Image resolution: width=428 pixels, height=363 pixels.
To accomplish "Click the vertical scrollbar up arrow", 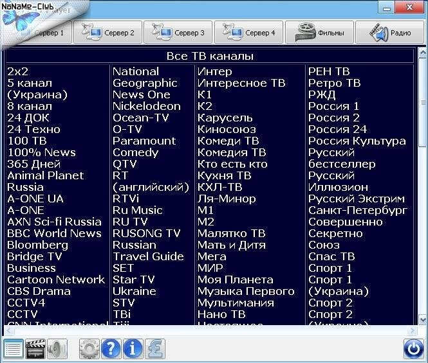I will [x=423, y=53].
